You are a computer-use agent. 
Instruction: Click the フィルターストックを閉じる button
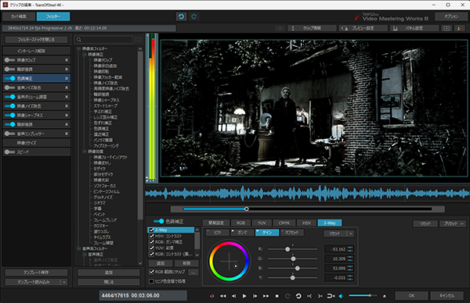click(36, 40)
